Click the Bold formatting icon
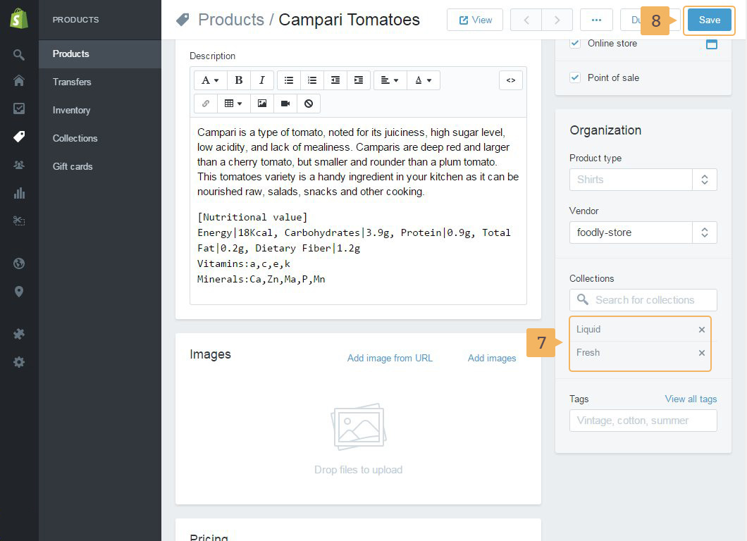The width and height of the screenshot is (747, 541). tap(239, 80)
